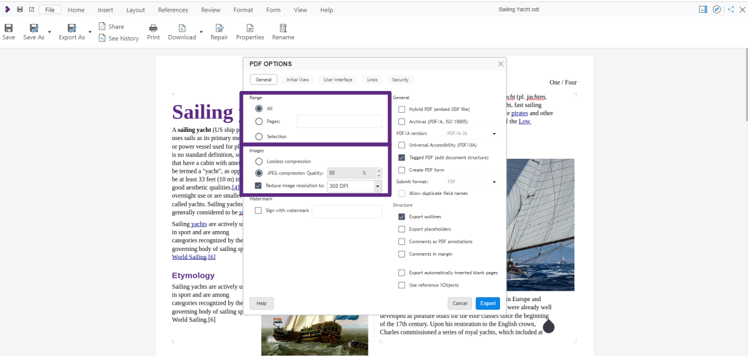748x356 pixels.
Task: Disable the Tagged PDF option
Action: tap(402, 157)
